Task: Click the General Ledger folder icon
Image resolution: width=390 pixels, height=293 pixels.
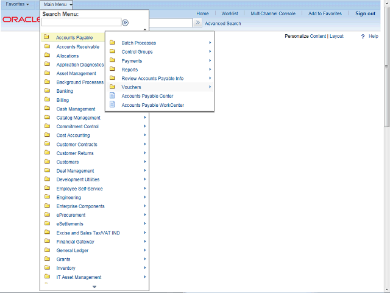Action: pyautogui.click(x=47, y=250)
